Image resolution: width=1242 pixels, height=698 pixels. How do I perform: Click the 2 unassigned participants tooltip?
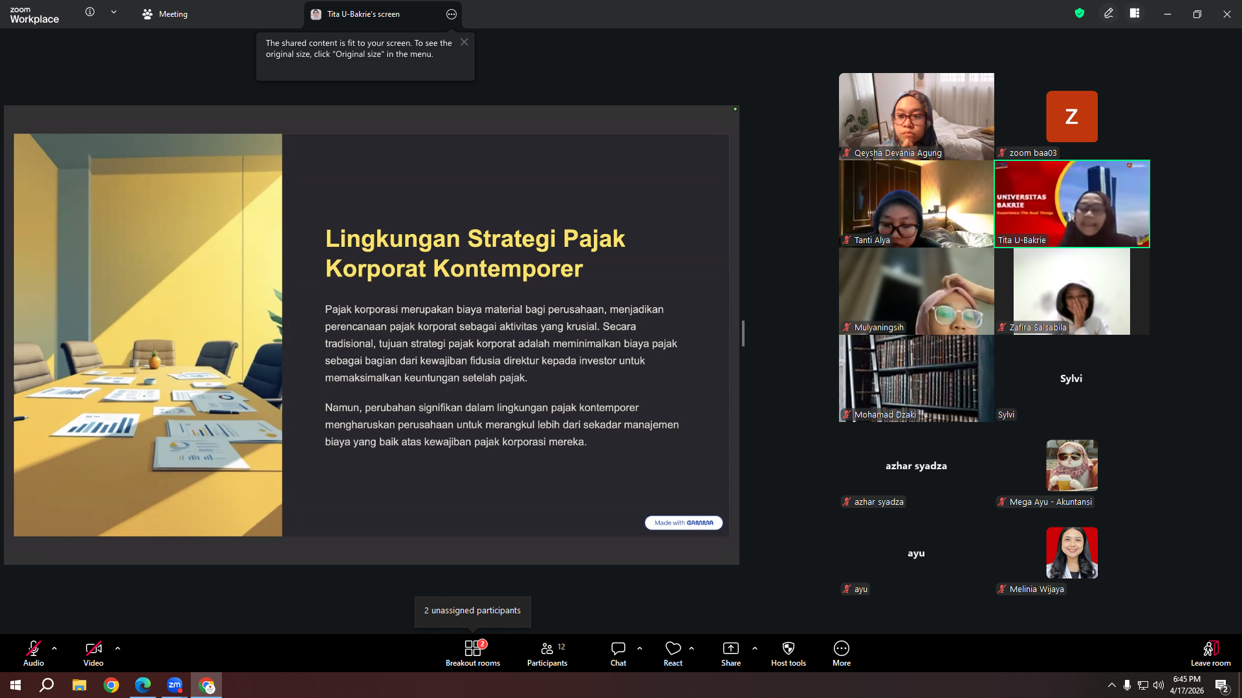click(x=473, y=611)
